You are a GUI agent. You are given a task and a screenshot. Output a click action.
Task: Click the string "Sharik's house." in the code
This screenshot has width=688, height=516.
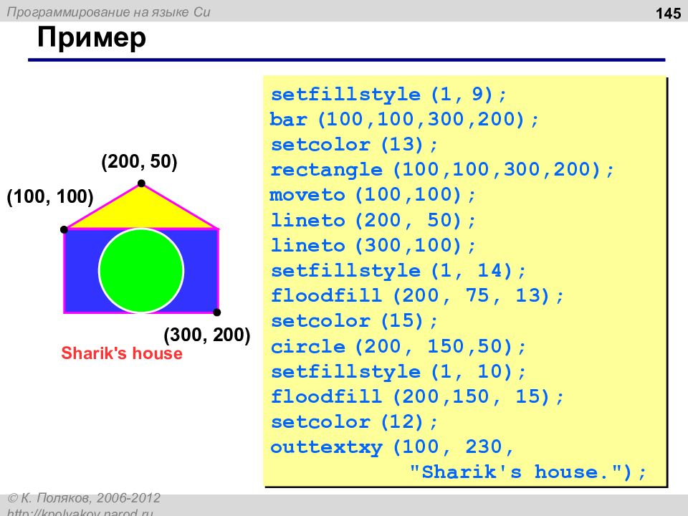click(x=515, y=472)
